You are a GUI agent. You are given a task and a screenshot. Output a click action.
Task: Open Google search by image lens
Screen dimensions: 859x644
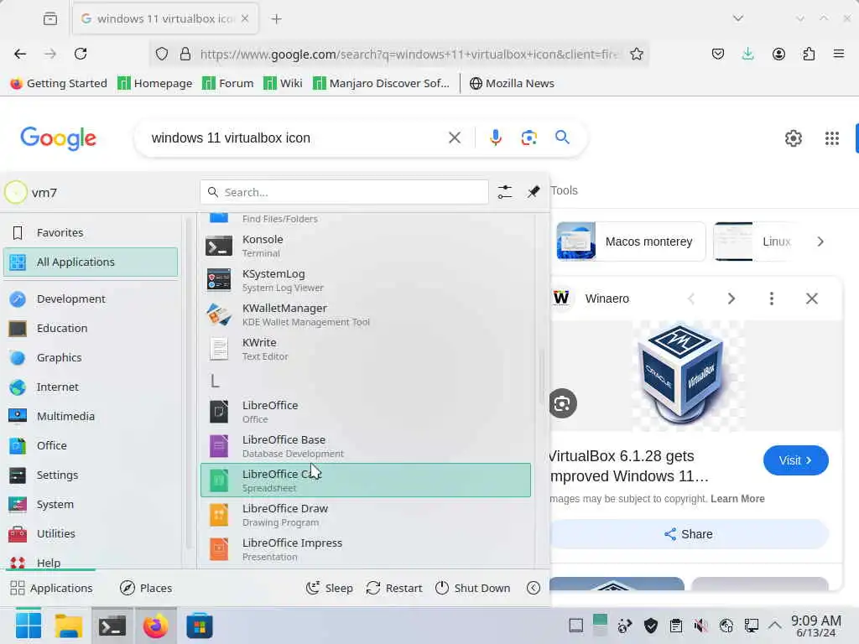click(x=528, y=138)
